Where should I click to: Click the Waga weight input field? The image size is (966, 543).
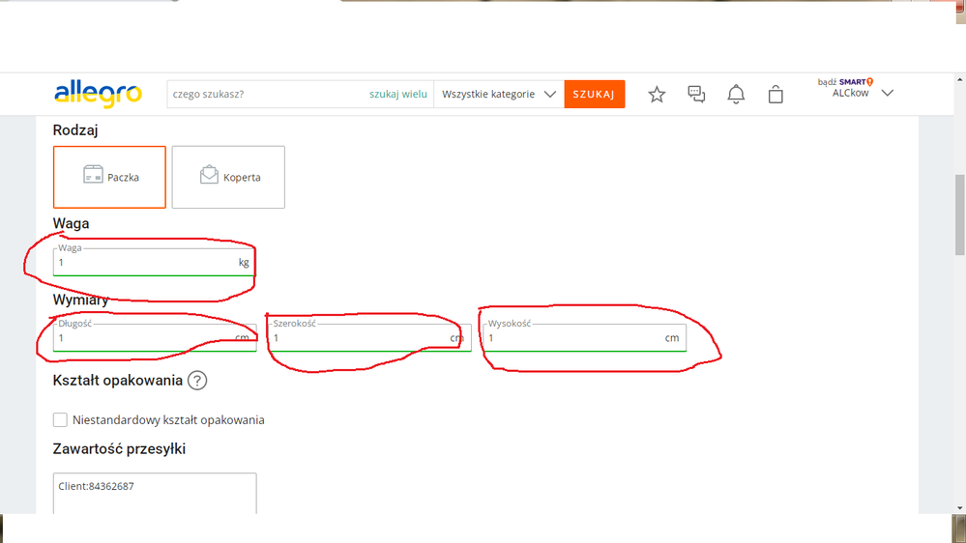145,263
